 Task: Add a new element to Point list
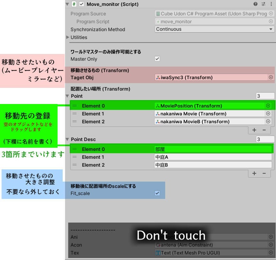tap(254, 130)
